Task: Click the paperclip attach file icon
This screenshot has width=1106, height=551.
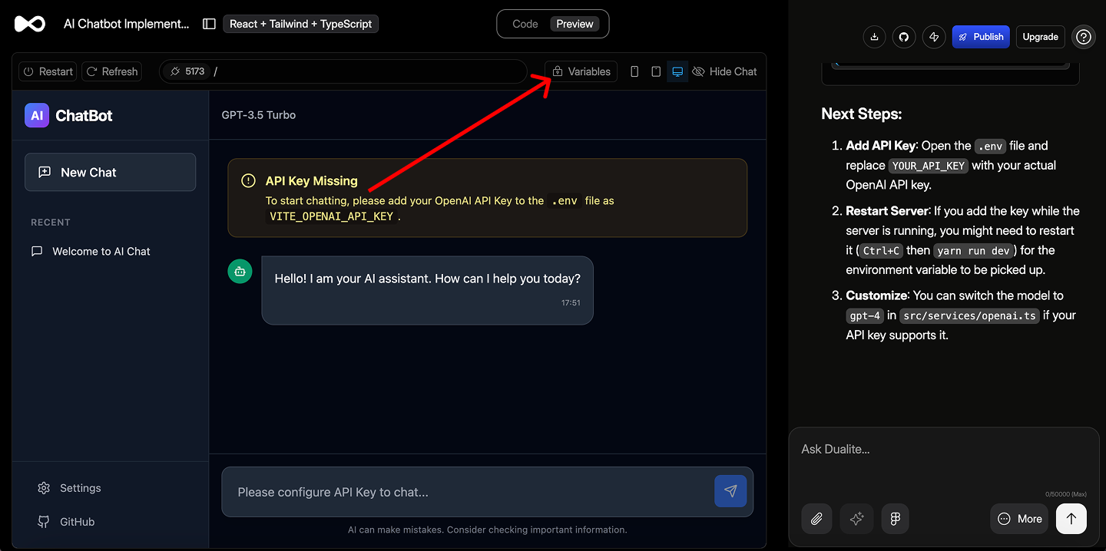Action: (816, 519)
